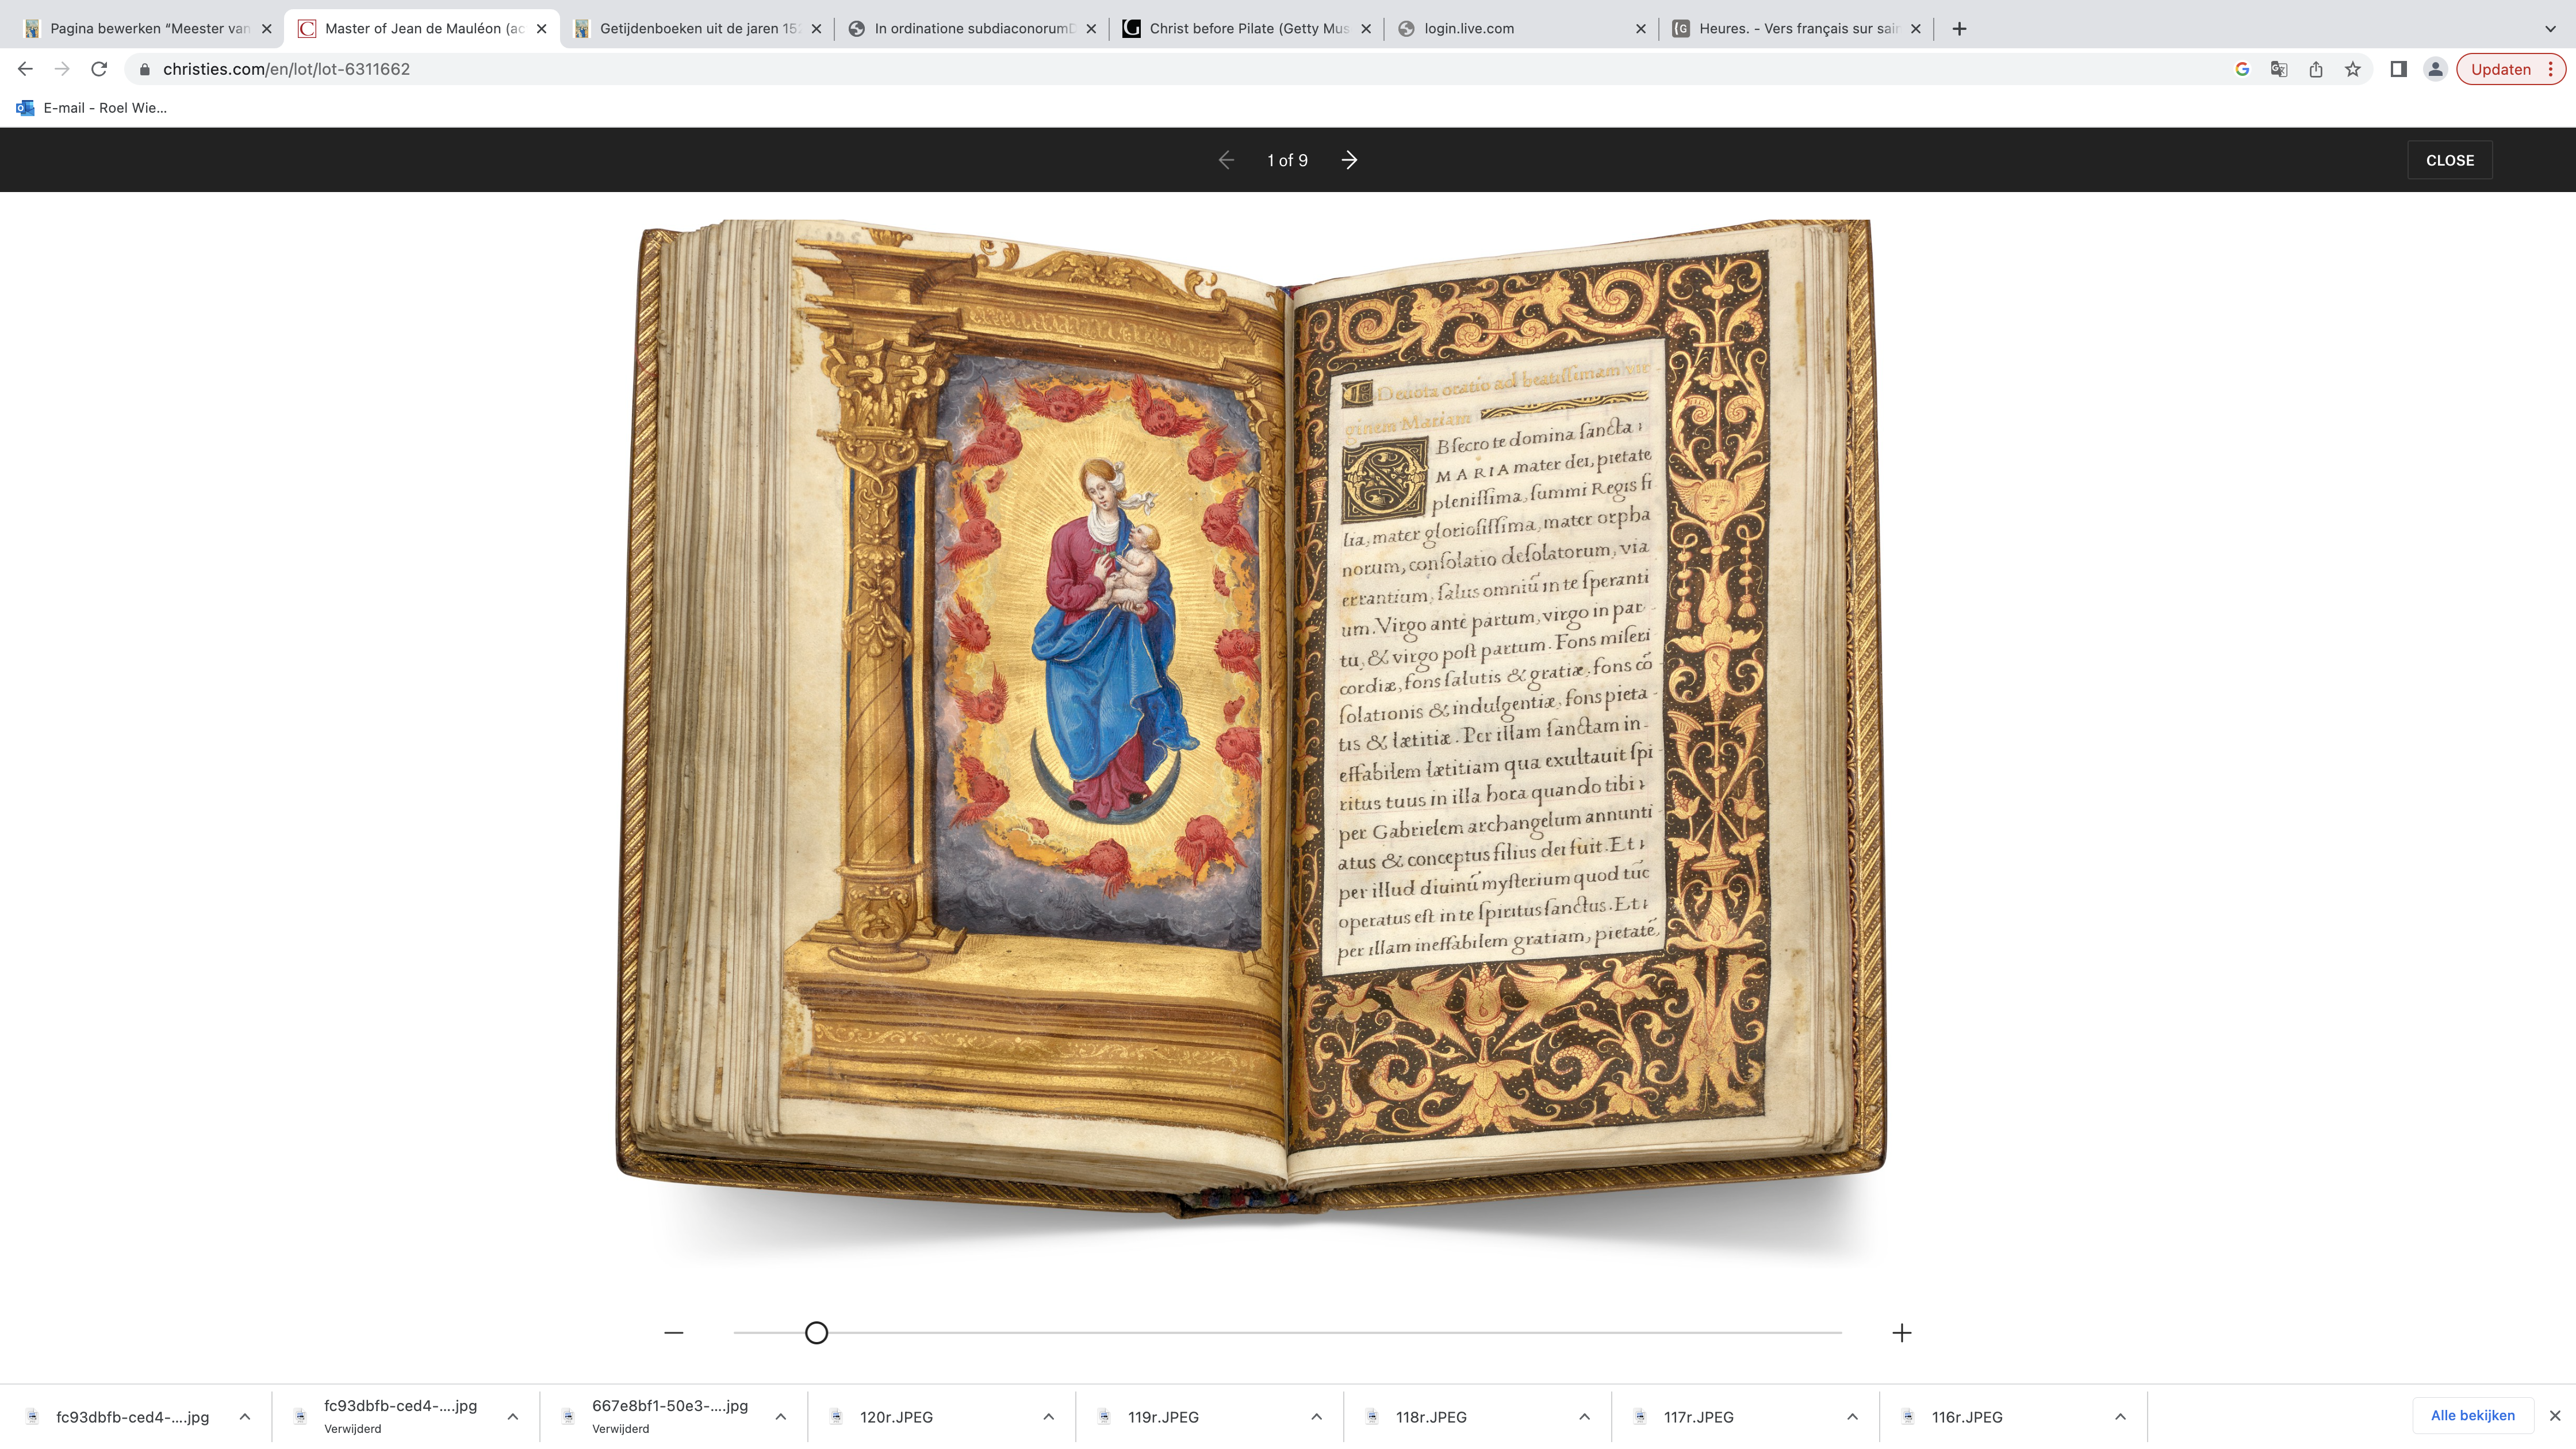Click the share page icon

(2316, 69)
